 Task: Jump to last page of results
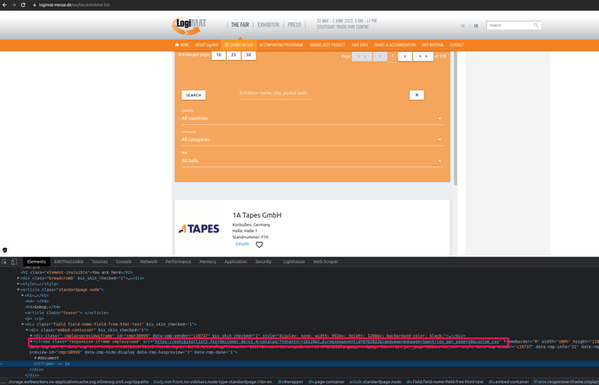tap(423, 56)
